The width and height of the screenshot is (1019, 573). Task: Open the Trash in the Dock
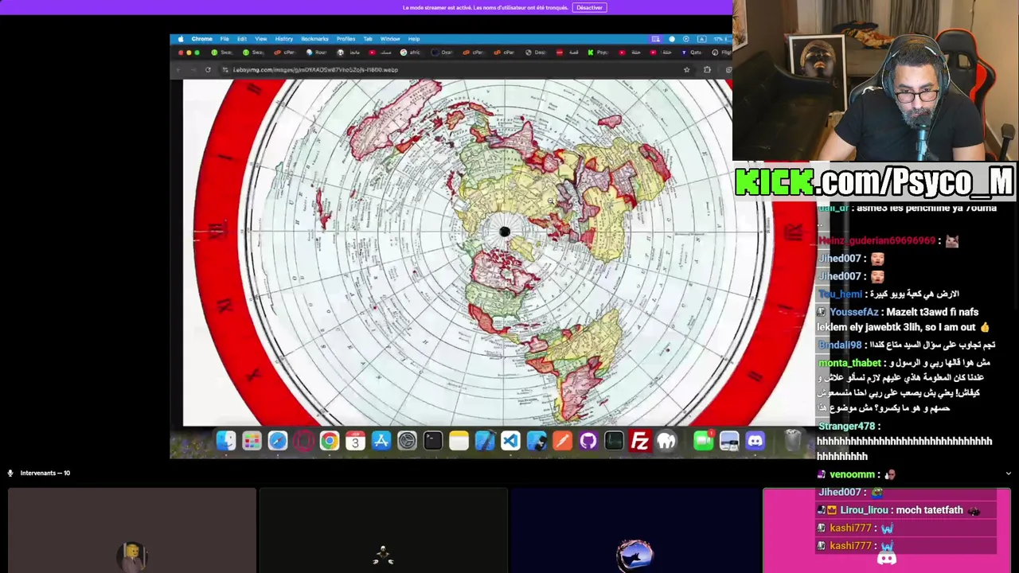[792, 441]
